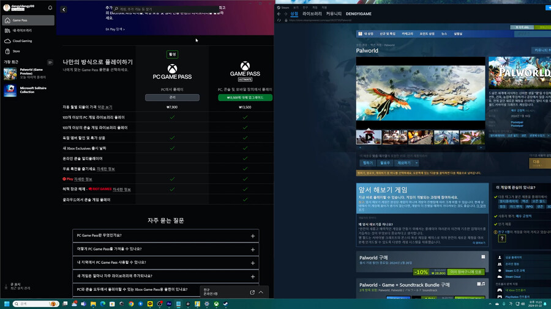Open Store in Xbox sidebar
Viewport: 551px width, 309px height.
[28, 51]
